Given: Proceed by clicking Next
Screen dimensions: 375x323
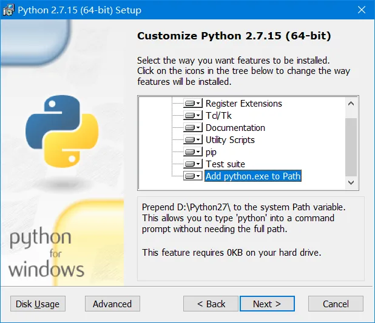Looking at the screenshot, I should point(267,304).
